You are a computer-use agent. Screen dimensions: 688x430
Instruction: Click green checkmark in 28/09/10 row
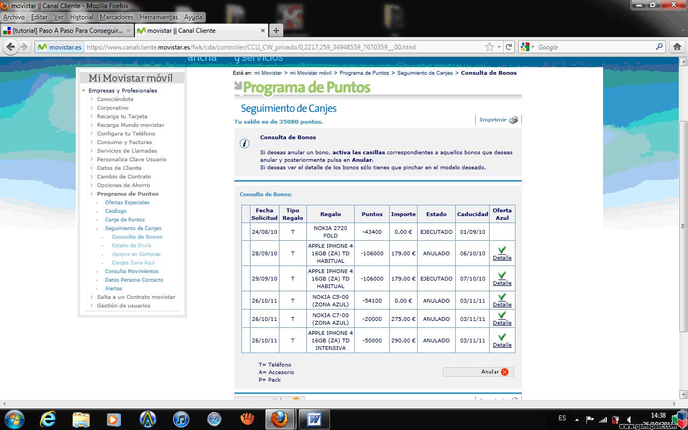pyautogui.click(x=502, y=250)
